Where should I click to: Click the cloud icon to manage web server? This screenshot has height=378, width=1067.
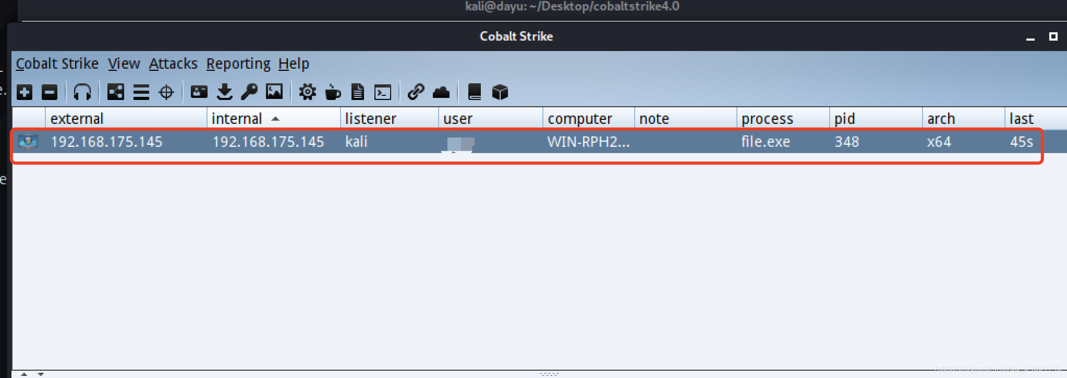click(441, 93)
